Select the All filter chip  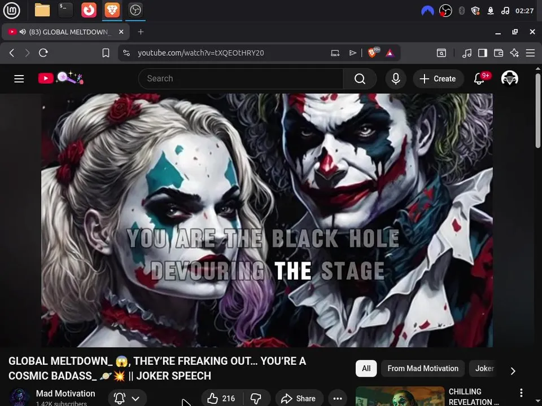coord(366,368)
